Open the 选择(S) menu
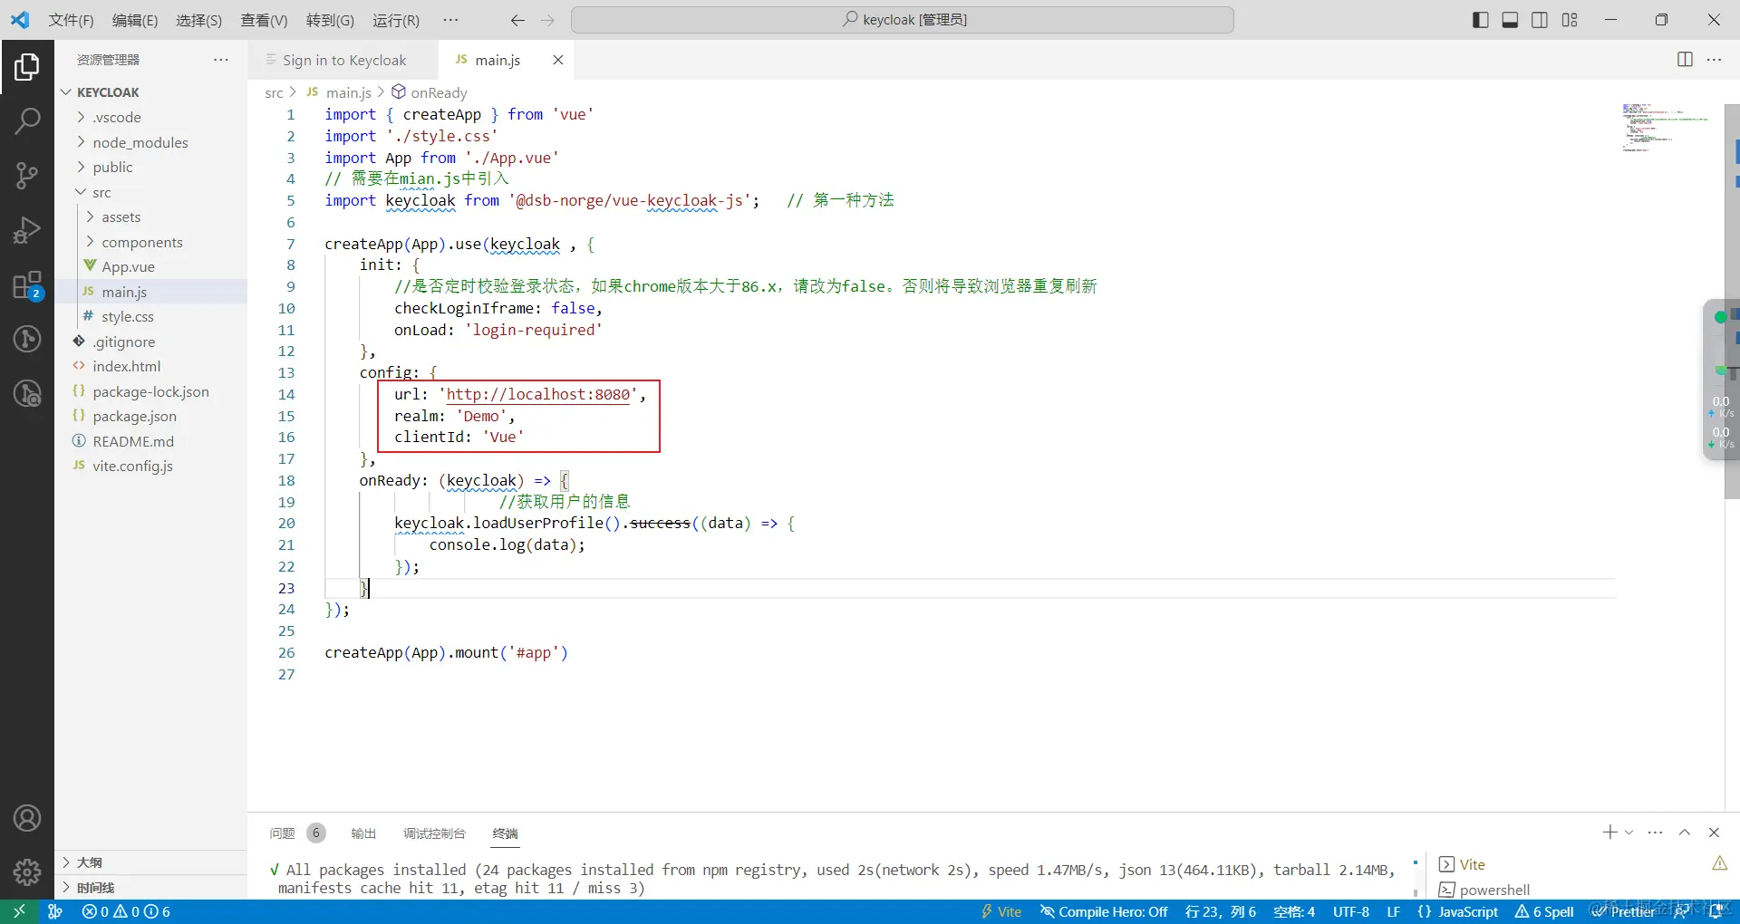Viewport: 1740px width, 924px height. pos(198,20)
